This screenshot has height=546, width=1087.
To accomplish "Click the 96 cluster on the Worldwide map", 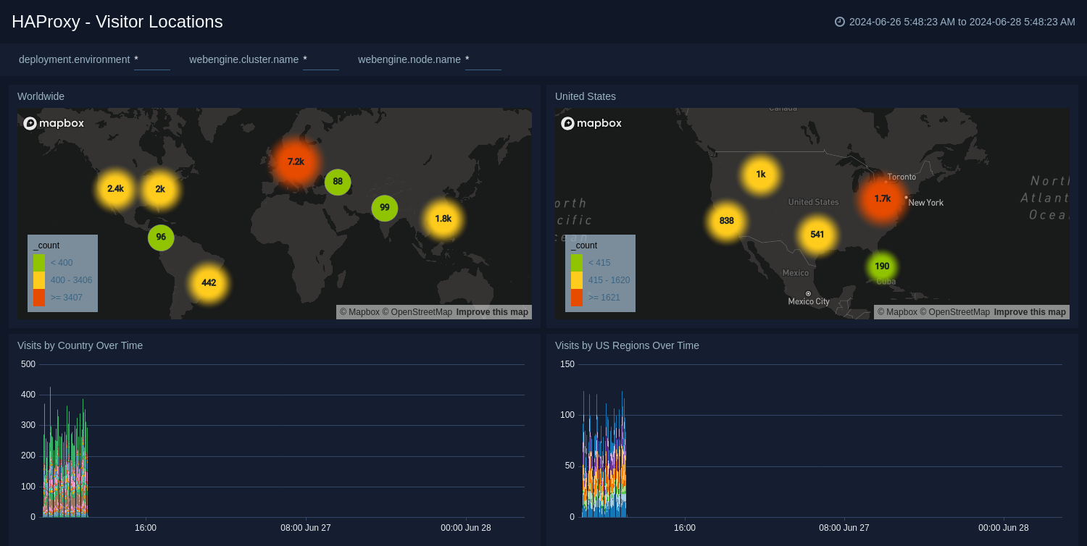I will tap(161, 237).
